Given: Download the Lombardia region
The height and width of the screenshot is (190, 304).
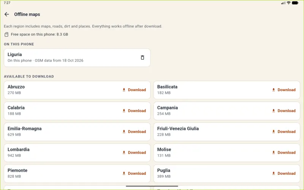Looking at the screenshot, I should (134, 153).
